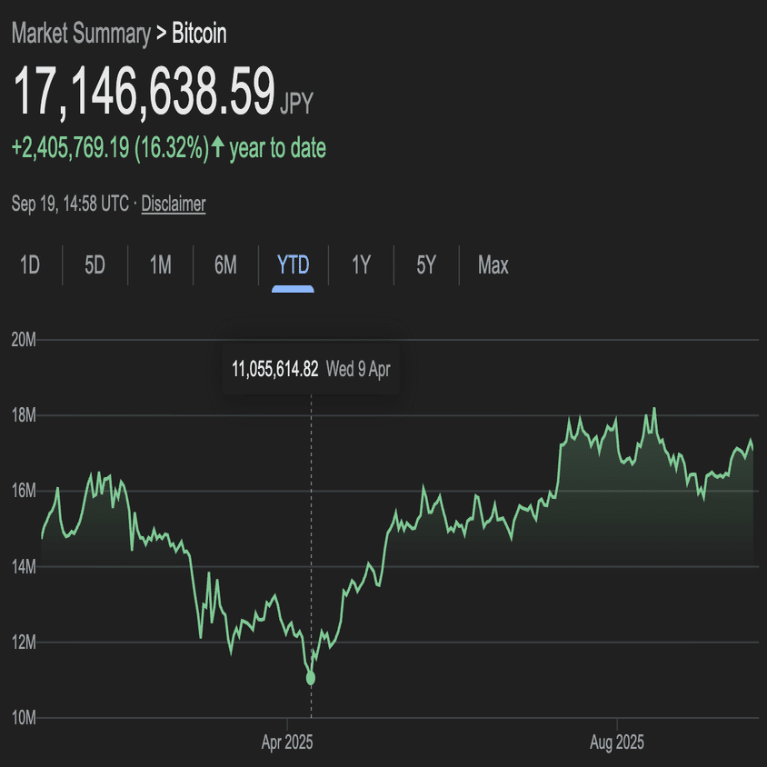
Task: Click the Bitcoin title text
Action: click(199, 35)
